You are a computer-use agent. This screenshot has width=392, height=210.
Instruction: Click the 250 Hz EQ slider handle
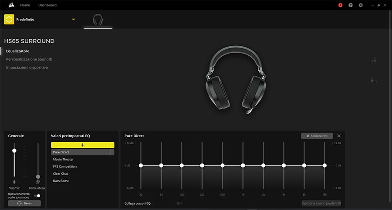coord(202,166)
